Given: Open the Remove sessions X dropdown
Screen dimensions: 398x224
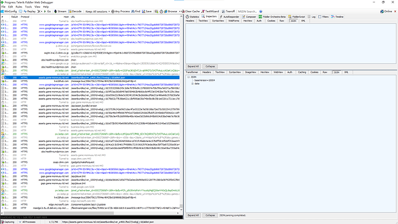Looking at the screenshot, I should click(x=40, y=12).
